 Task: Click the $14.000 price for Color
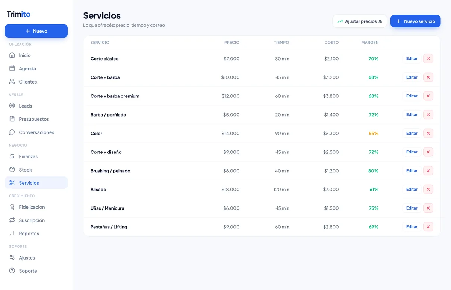click(x=230, y=133)
